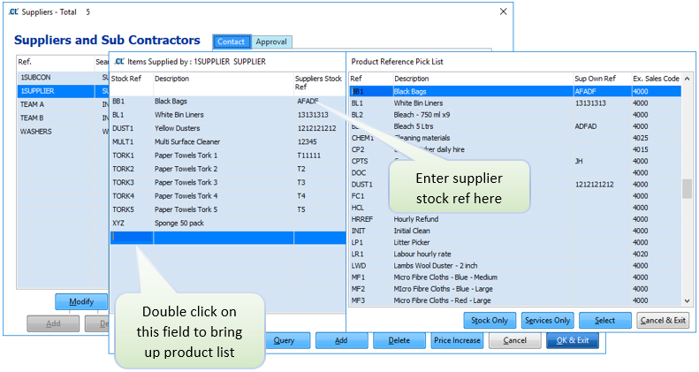Select Paper Towels Tork 2 row
The height and width of the screenshot is (372, 699).
[x=227, y=169]
